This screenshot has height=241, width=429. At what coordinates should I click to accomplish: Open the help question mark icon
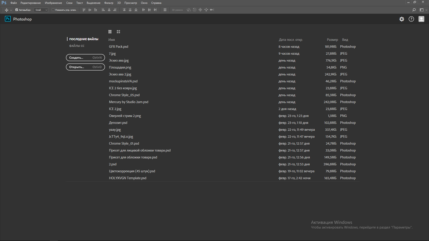(x=411, y=19)
